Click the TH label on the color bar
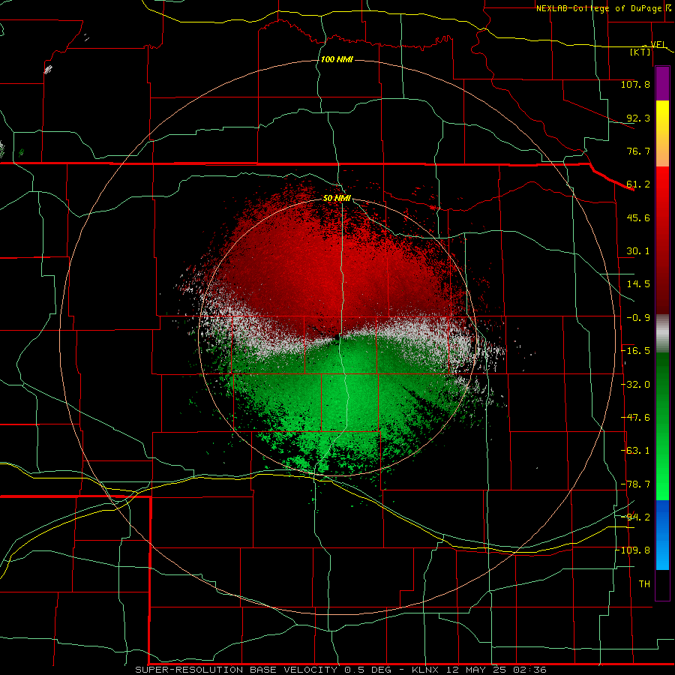Viewport: 675px width, 675px height. [644, 584]
